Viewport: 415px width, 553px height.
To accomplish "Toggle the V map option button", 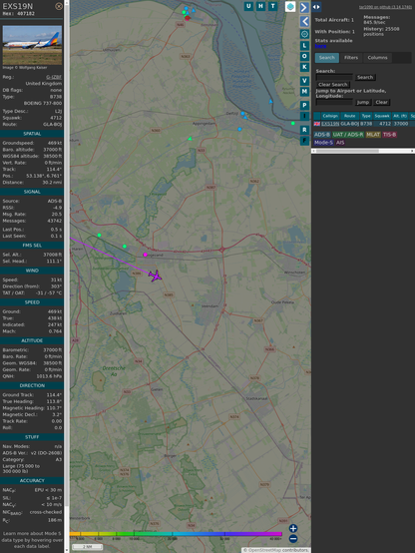I will (x=304, y=81).
